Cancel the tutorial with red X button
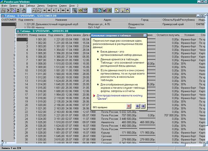The width and height of the screenshot is (208, 151). [x=129, y=106]
